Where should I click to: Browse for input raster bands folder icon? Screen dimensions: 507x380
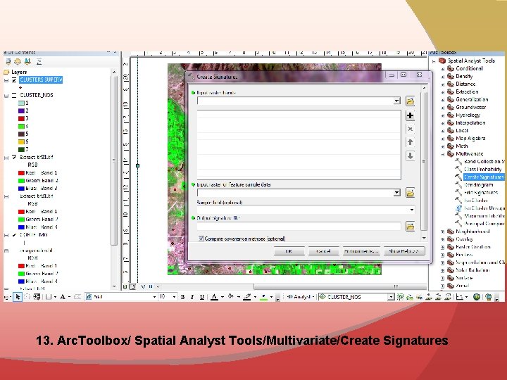click(410, 101)
